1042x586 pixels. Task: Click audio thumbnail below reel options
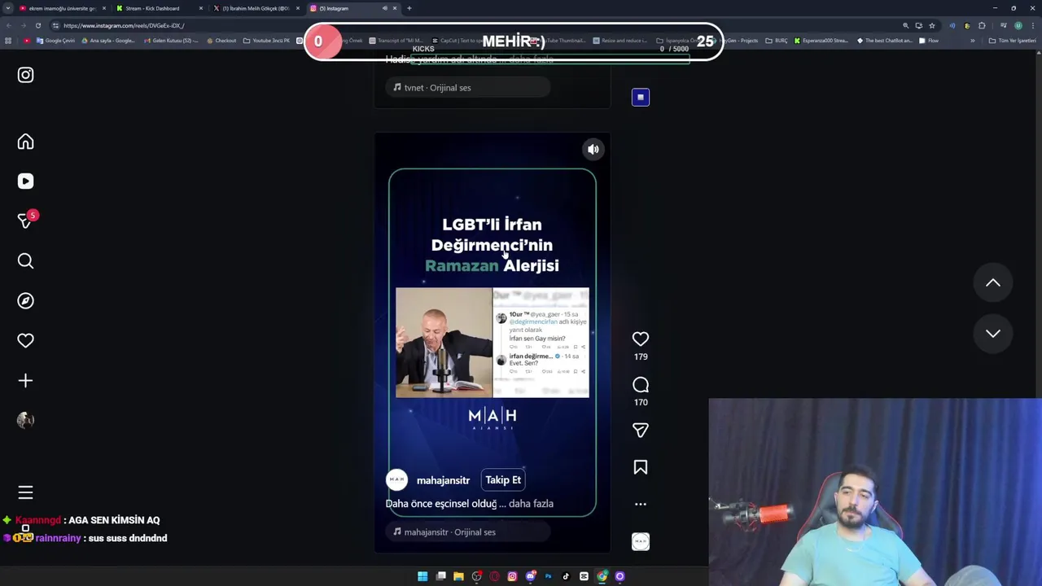pyautogui.click(x=641, y=541)
